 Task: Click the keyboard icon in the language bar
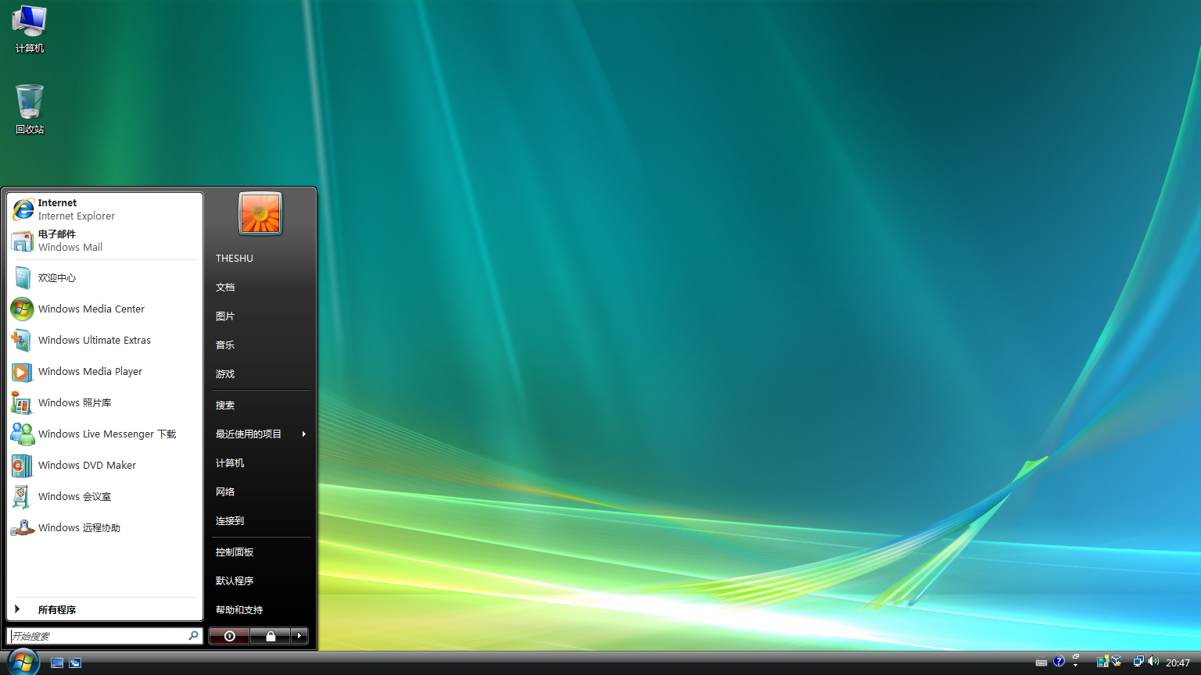[x=1041, y=662]
